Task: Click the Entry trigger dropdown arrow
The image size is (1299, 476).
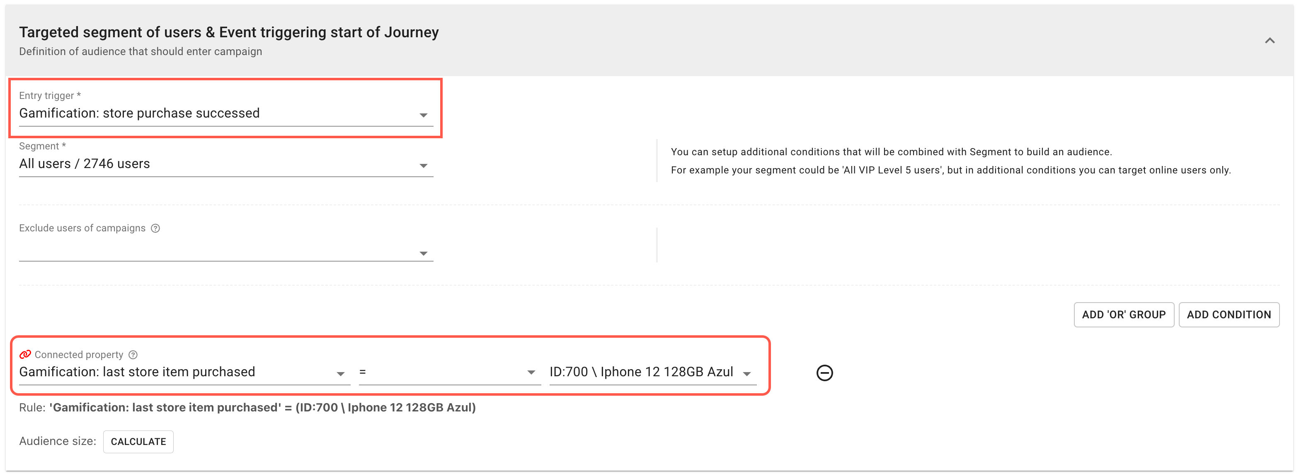Action: click(x=423, y=115)
